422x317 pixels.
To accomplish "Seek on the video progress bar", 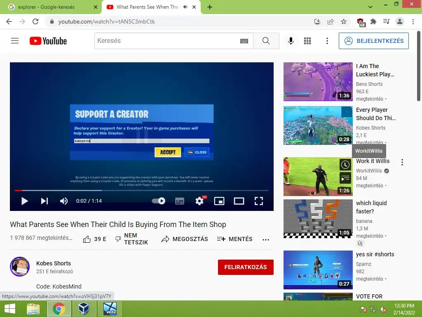I will click(x=142, y=190).
